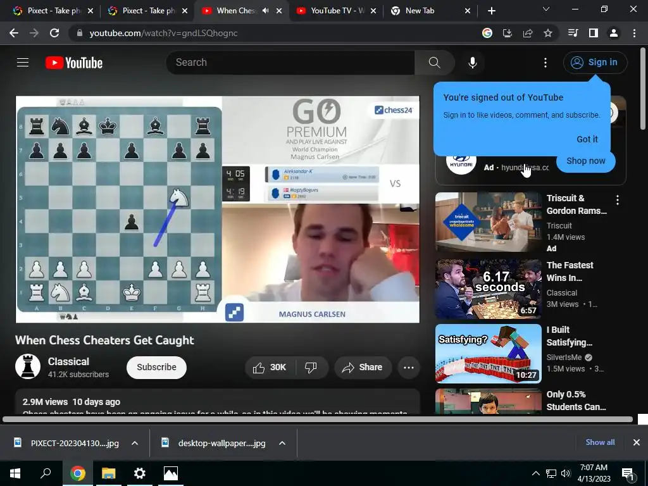Switch to second Pixect tab
Image resolution: width=648 pixels, height=486 pixels.
147,11
